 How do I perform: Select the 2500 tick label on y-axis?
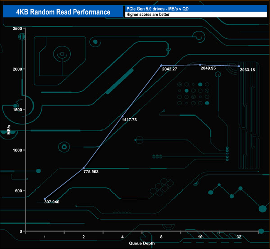coord(17,29)
